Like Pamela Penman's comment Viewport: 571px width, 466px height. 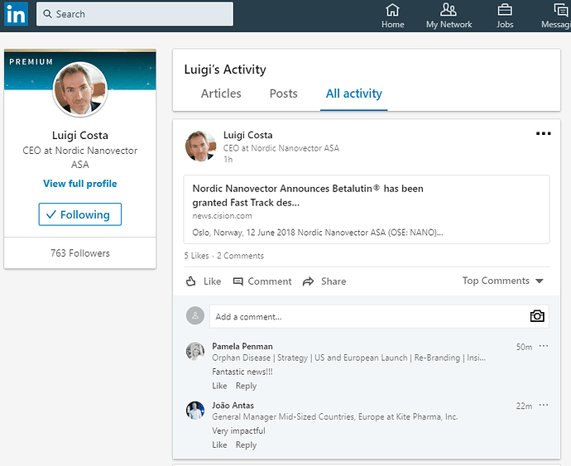tap(219, 386)
